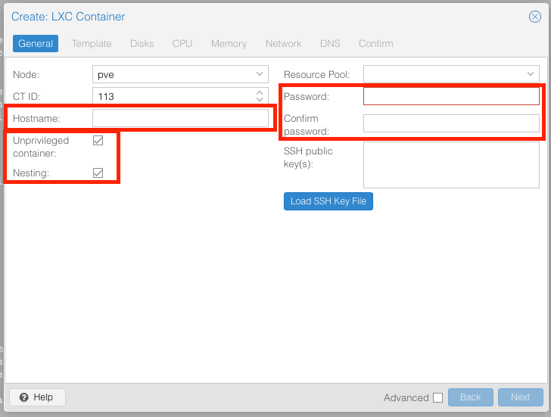Image resolution: width=551 pixels, height=417 pixels.
Task: Focus the Hostname input field
Action: pyautogui.click(x=180, y=118)
